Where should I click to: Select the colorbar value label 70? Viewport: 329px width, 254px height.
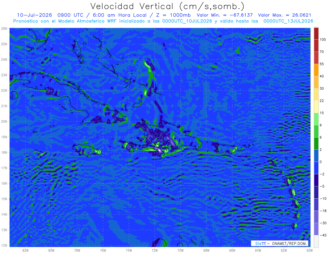pos(322,52)
